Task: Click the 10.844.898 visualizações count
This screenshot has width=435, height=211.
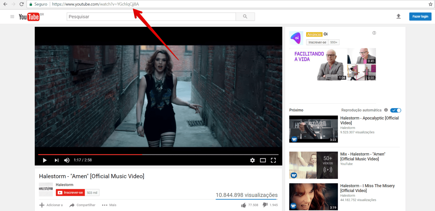Action: tap(247, 195)
